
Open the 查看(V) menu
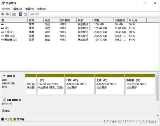(29, 9)
